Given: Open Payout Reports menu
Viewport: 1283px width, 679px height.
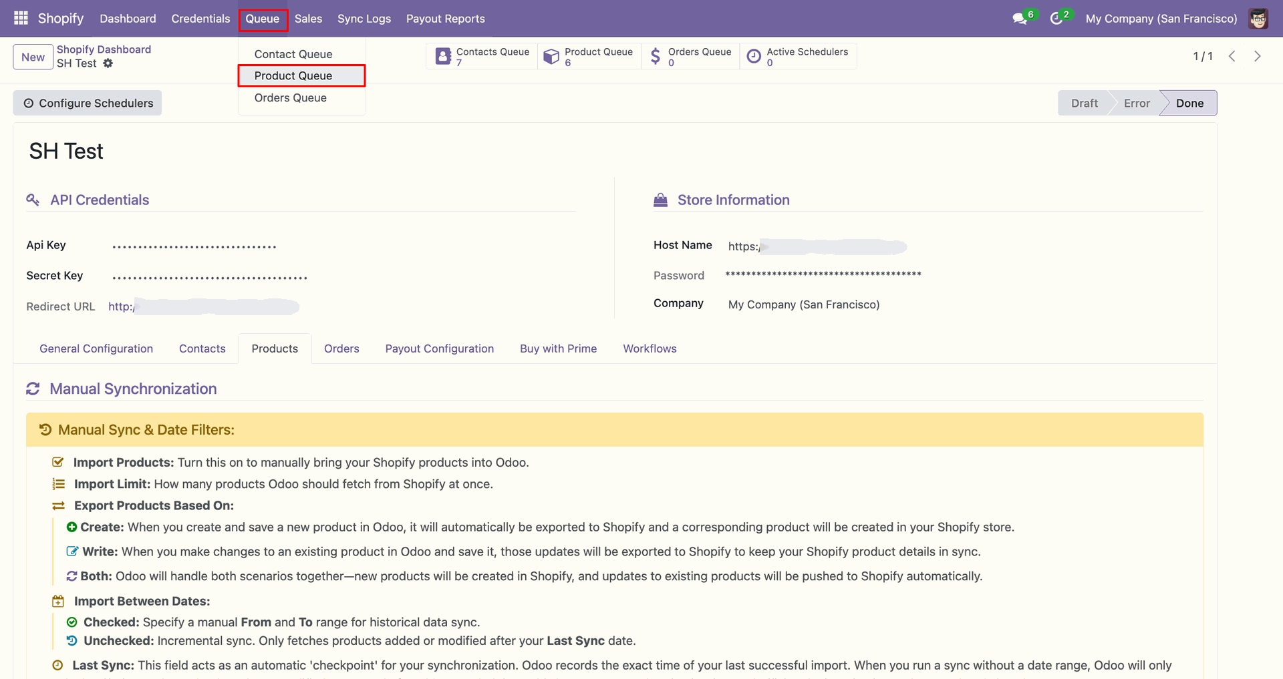Looking at the screenshot, I should pos(446,19).
